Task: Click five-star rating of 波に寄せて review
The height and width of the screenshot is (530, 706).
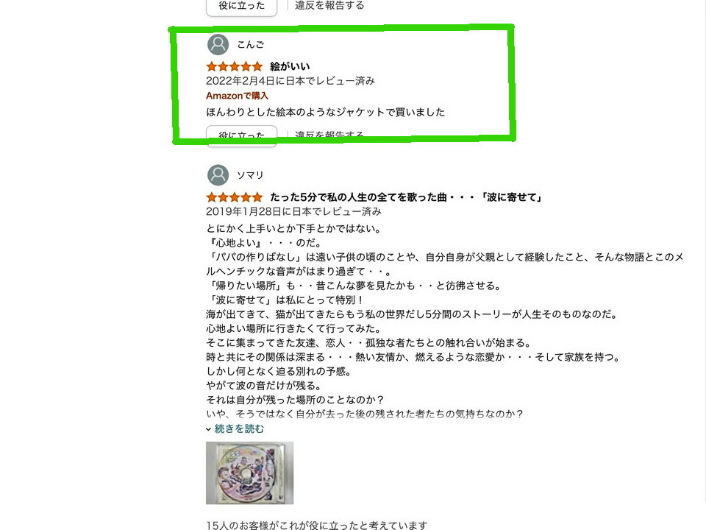Action: [234, 197]
